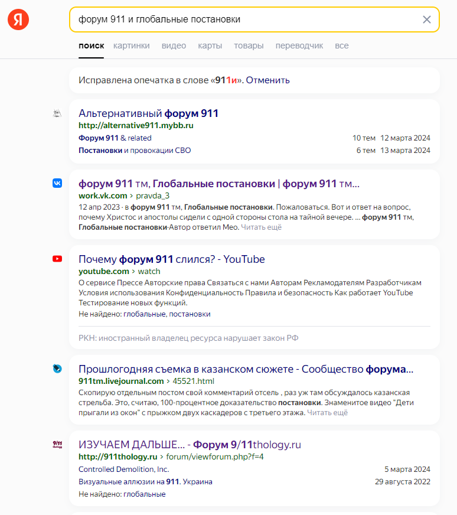Viewport: 457px width, 515px height.
Task: Open the переводчик tab
Action: 299,45
